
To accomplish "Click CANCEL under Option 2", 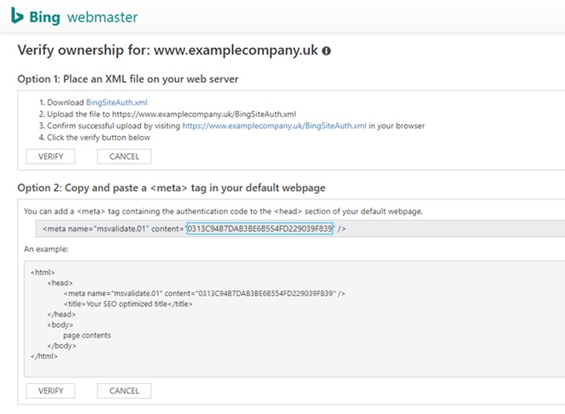I will point(124,391).
